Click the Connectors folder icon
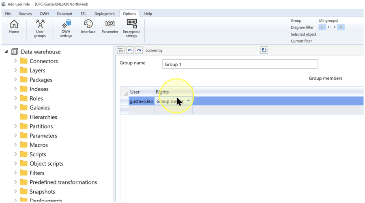Screen dimensions: 365x203 (24, 61)
